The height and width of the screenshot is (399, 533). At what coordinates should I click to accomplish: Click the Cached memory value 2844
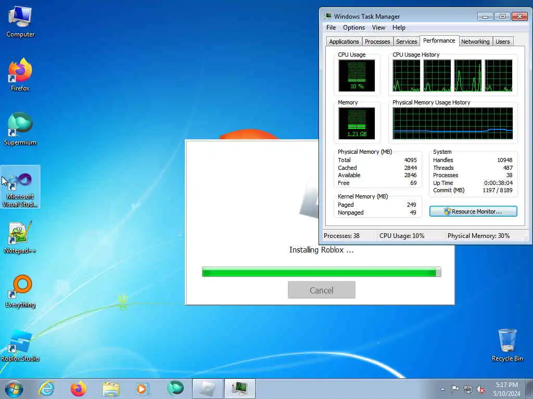point(410,168)
